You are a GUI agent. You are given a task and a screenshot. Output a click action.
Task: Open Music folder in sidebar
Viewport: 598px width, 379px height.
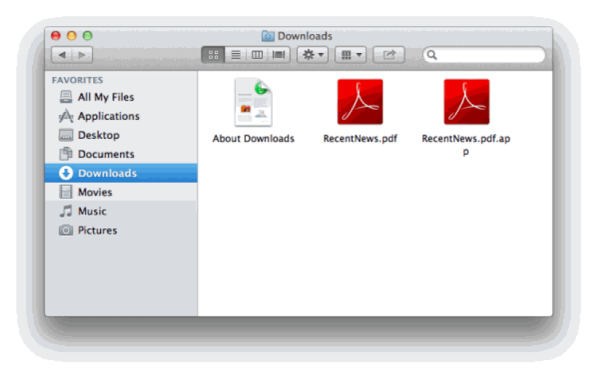(x=92, y=211)
